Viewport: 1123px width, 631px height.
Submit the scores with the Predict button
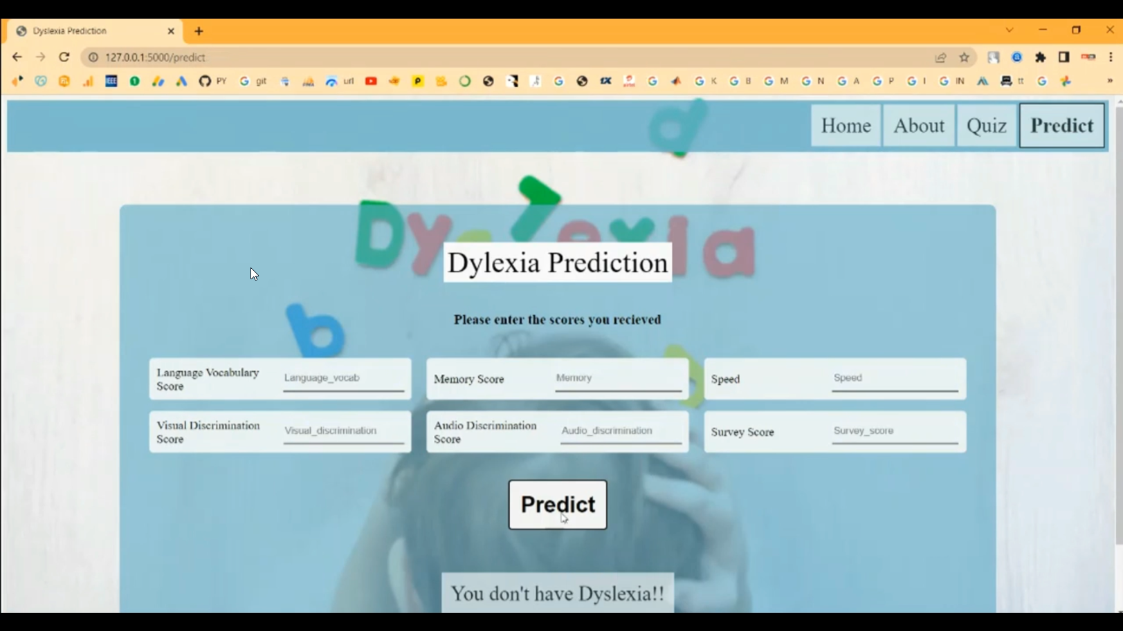coord(558,505)
